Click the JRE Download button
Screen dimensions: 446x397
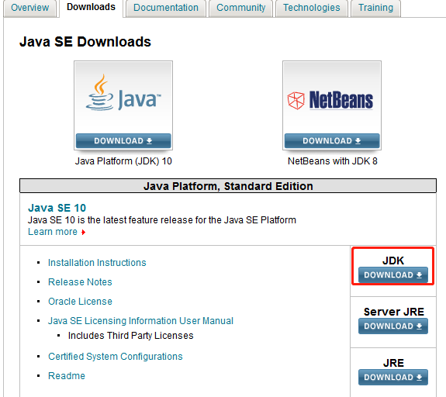393,377
